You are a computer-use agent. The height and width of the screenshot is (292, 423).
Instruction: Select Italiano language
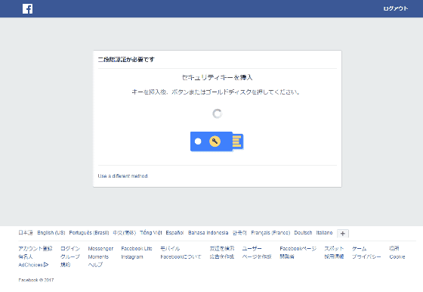(324, 232)
